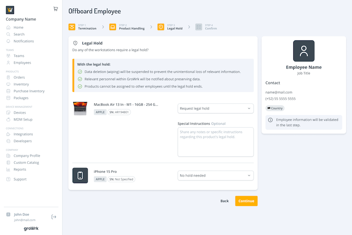Select MDM Setup from sidebar
The image size is (352, 235).
click(x=23, y=120)
